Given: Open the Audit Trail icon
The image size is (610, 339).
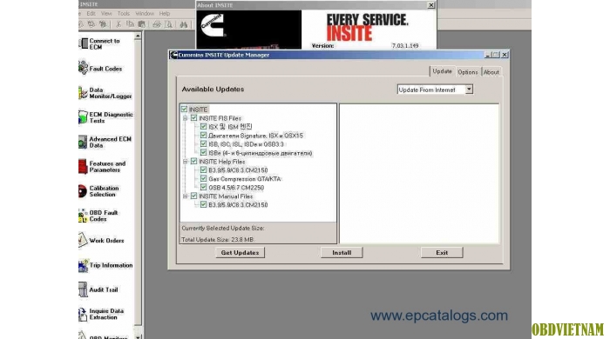Looking at the screenshot, I should (83, 289).
